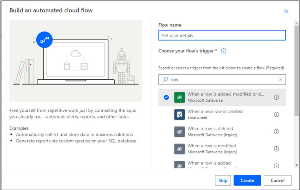Show info for 'When a row is deleted'

(x=276, y=132)
